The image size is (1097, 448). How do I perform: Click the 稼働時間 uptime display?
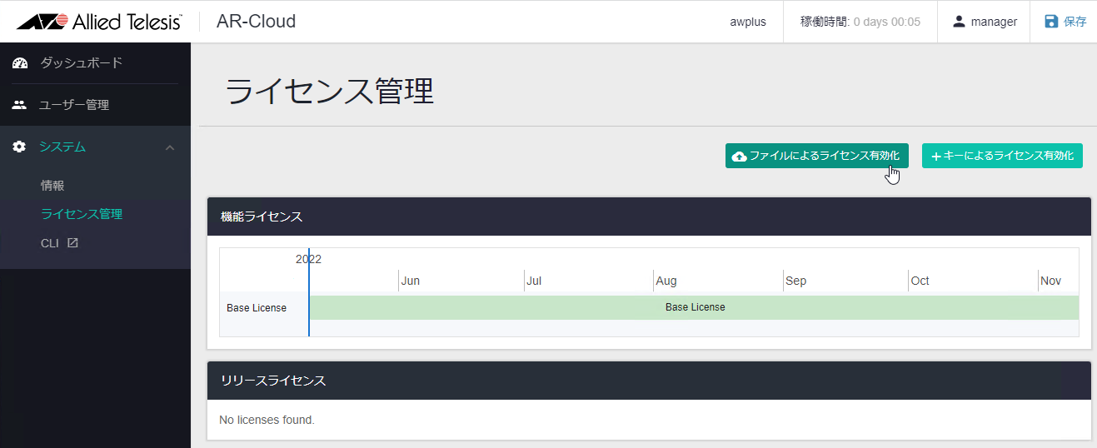pyautogui.click(x=860, y=22)
